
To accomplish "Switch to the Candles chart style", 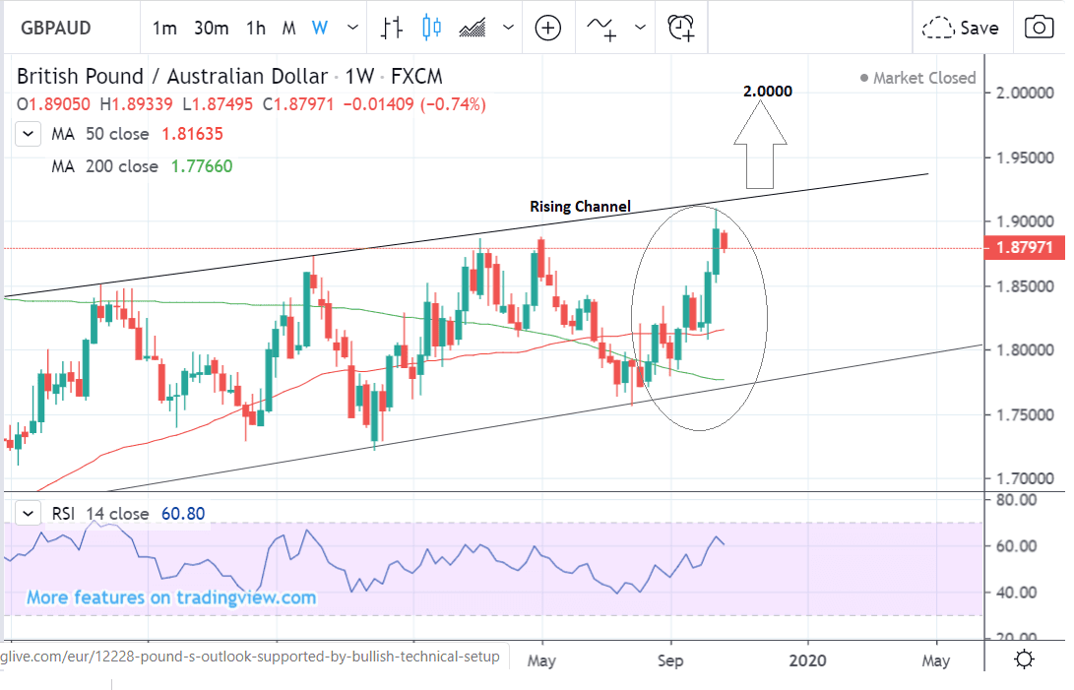I will pyautogui.click(x=431, y=28).
